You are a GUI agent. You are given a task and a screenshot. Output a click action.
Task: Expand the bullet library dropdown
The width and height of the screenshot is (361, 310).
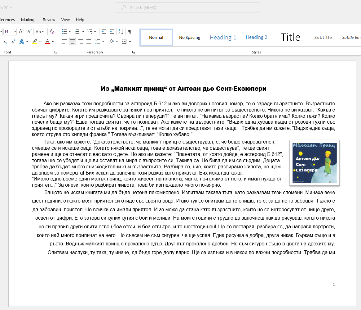point(70,32)
